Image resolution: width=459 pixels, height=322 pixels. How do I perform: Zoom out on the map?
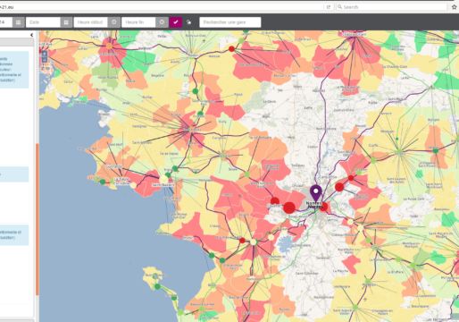45,60
